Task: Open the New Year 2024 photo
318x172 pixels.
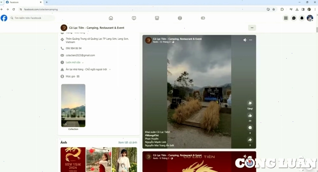Action: click(x=73, y=160)
